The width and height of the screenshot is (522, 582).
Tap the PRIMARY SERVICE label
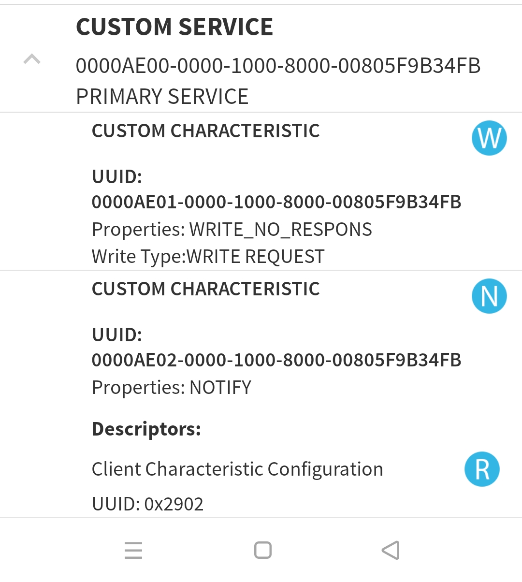162,96
